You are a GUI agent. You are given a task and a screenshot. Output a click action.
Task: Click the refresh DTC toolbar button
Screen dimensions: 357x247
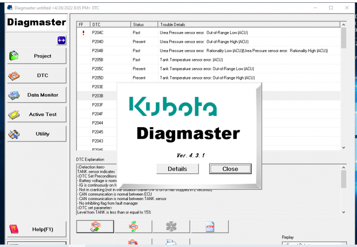[x=133, y=227]
